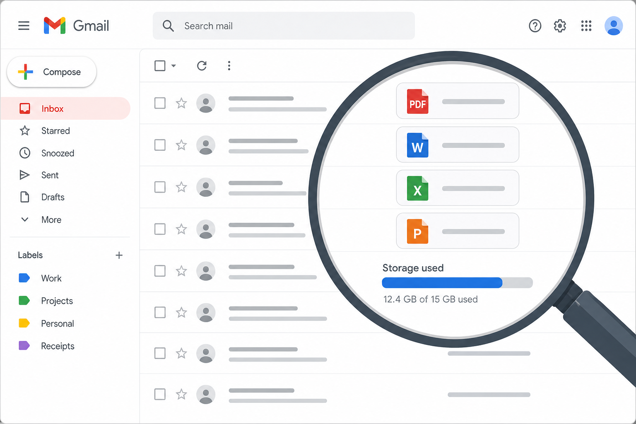Click the sender avatar in third email
This screenshot has width=636, height=424.
pyautogui.click(x=206, y=187)
